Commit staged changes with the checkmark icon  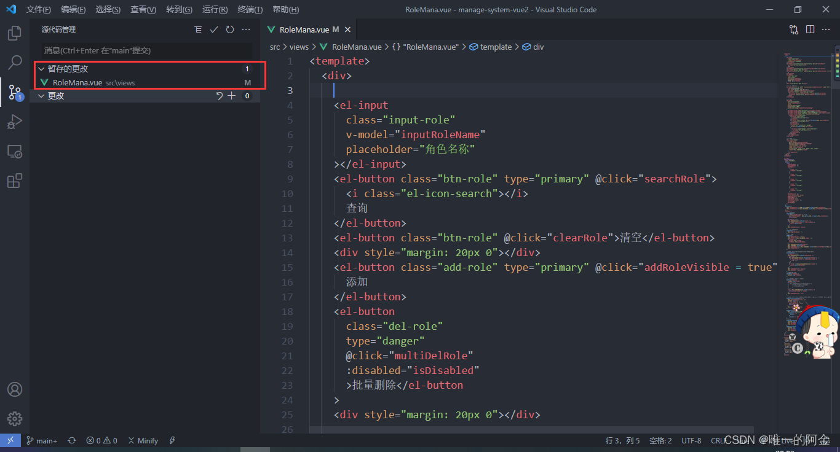tap(214, 29)
